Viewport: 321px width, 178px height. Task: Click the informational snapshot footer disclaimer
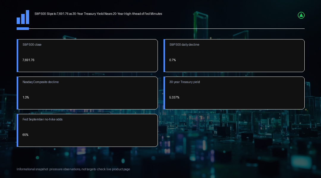73,169
